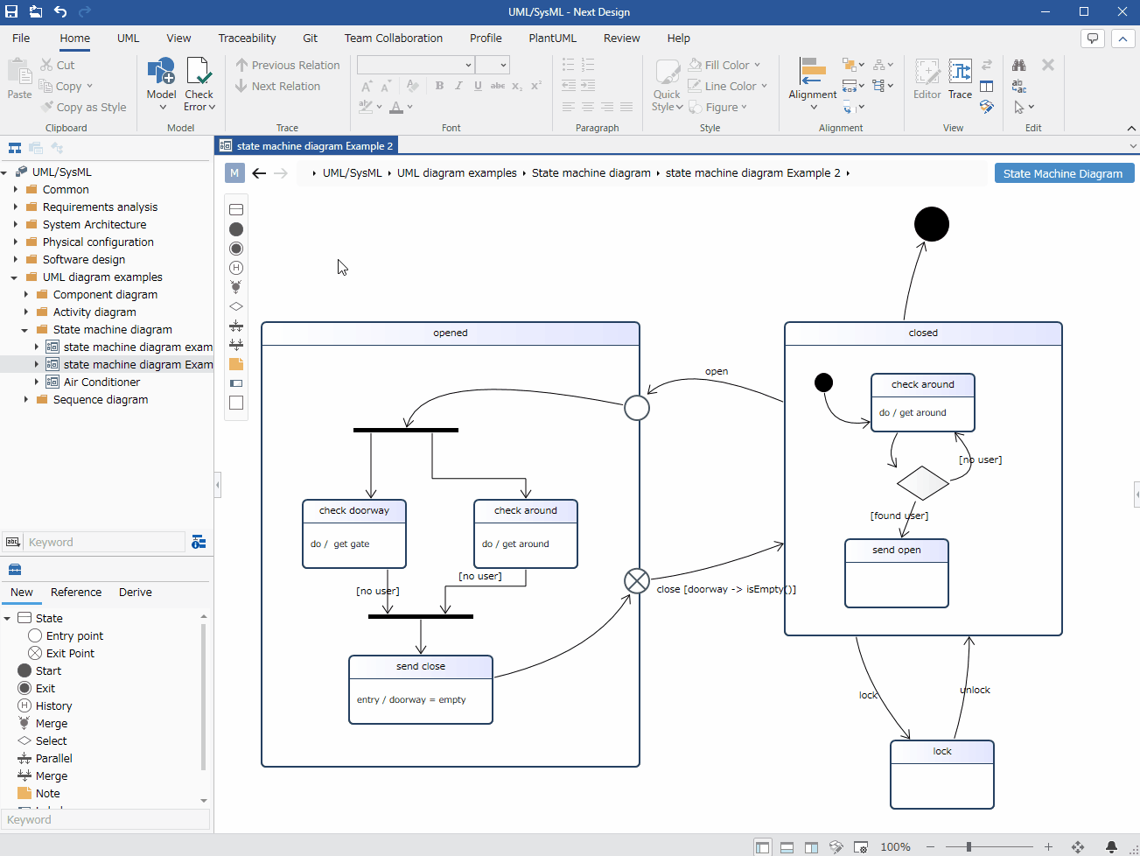
Task: Click the notification bell in status bar
Action: [x=1111, y=846]
